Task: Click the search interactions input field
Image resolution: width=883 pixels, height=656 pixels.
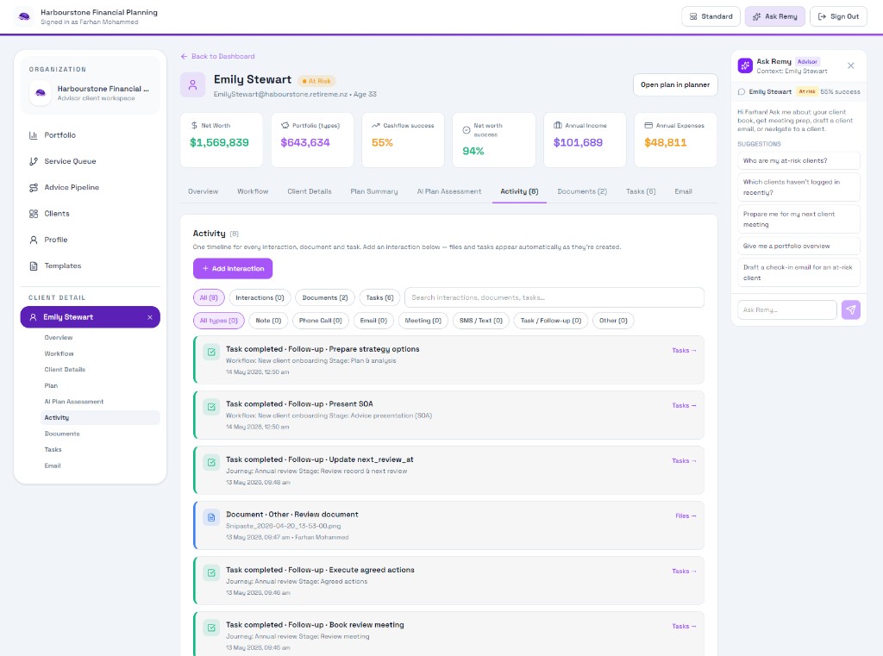Action: [554, 298]
